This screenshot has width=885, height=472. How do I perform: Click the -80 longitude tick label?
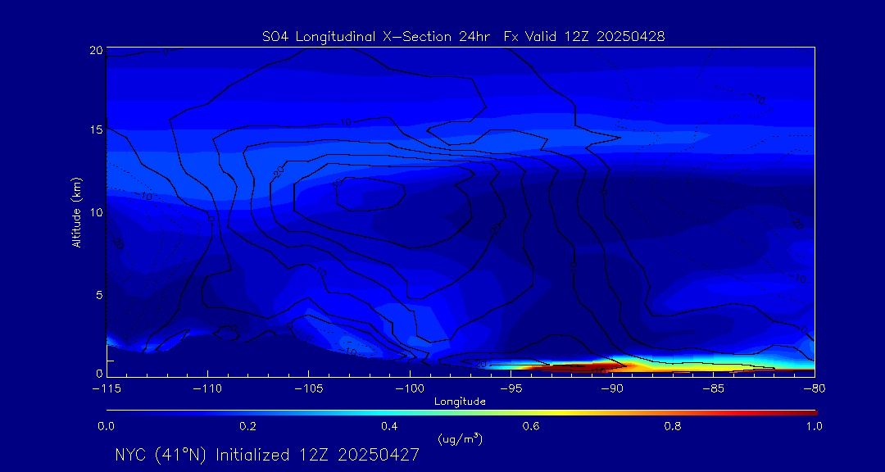point(815,389)
